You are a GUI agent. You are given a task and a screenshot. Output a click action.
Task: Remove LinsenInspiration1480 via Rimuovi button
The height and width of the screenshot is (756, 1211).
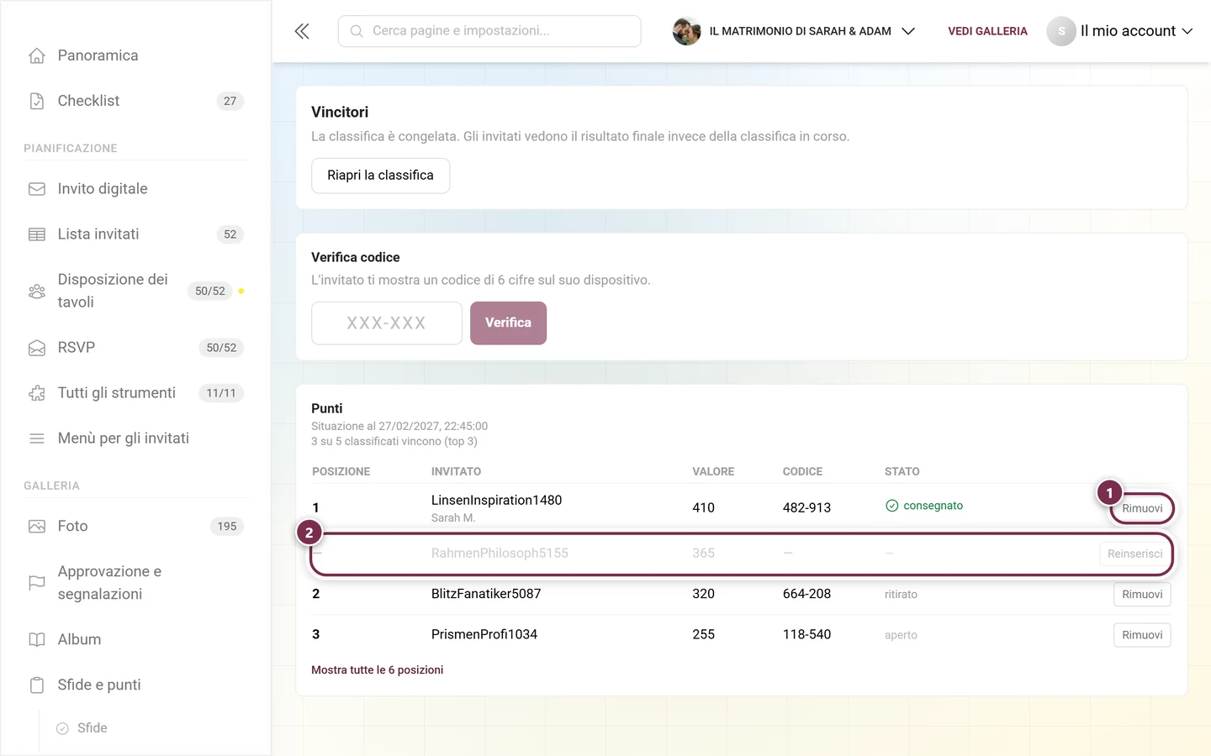click(x=1142, y=508)
